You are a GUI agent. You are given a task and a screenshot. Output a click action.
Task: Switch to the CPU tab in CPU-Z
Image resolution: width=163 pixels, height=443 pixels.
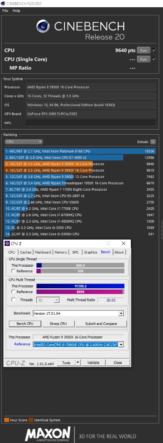pyautogui.click(x=11, y=252)
